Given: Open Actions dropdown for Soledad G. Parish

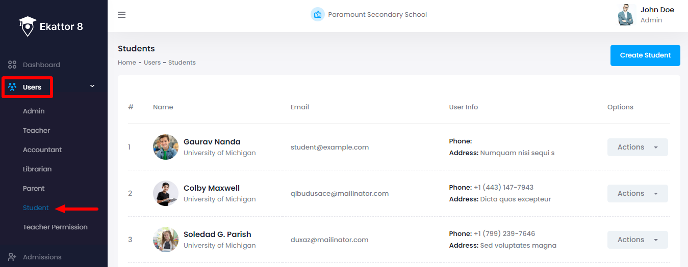Looking at the screenshot, I should [638, 240].
